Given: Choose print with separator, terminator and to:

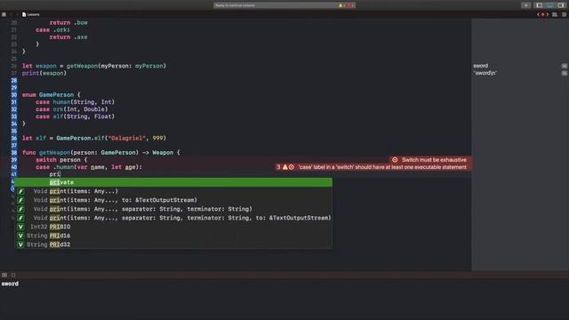Looking at the screenshot, I should click(x=173, y=218).
